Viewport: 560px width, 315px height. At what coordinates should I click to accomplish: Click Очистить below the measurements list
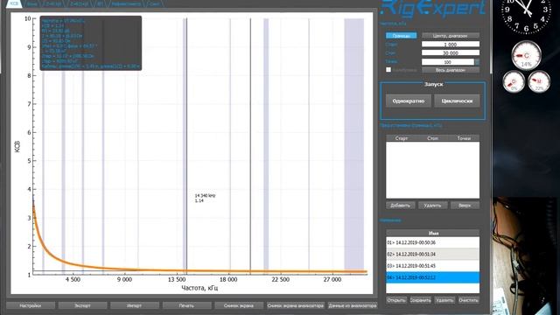click(468, 300)
